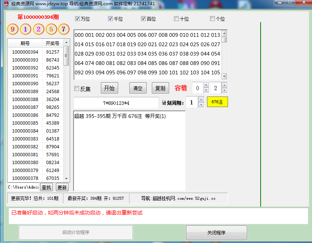This screenshot has height=243, width=312.
Task: Click the 关闭程序 button
Action: (216, 232)
